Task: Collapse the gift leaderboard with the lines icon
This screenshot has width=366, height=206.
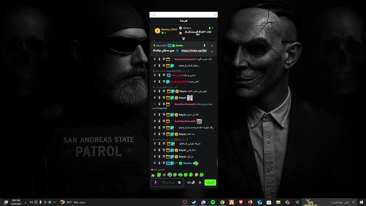Action: pyautogui.click(x=184, y=39)
